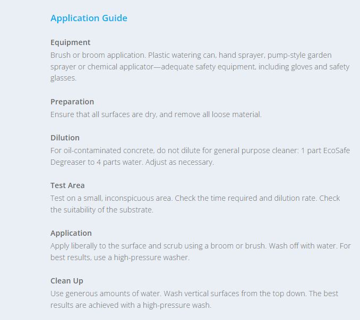This screenshot has height=320, width=360.
Task: Click the words "Brush or broom application."
Action: 98,55
